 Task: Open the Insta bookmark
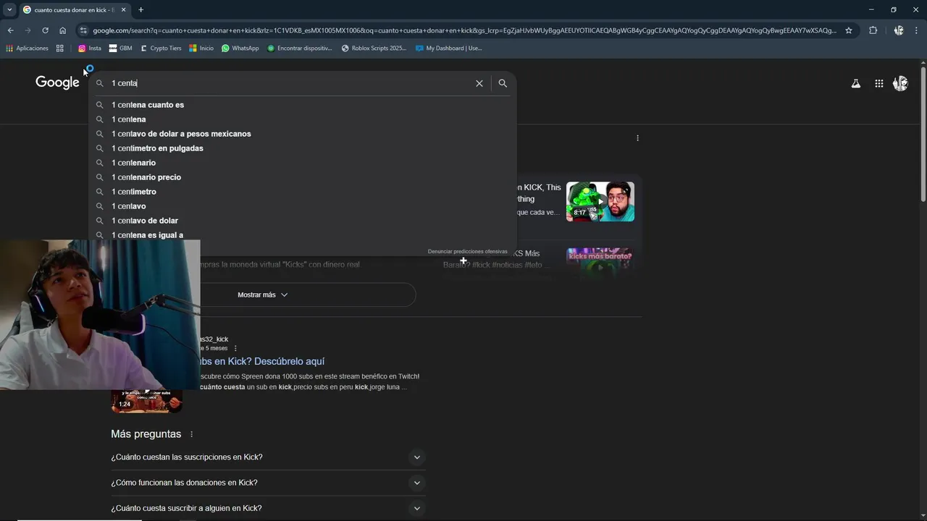(x=89, y=48)
